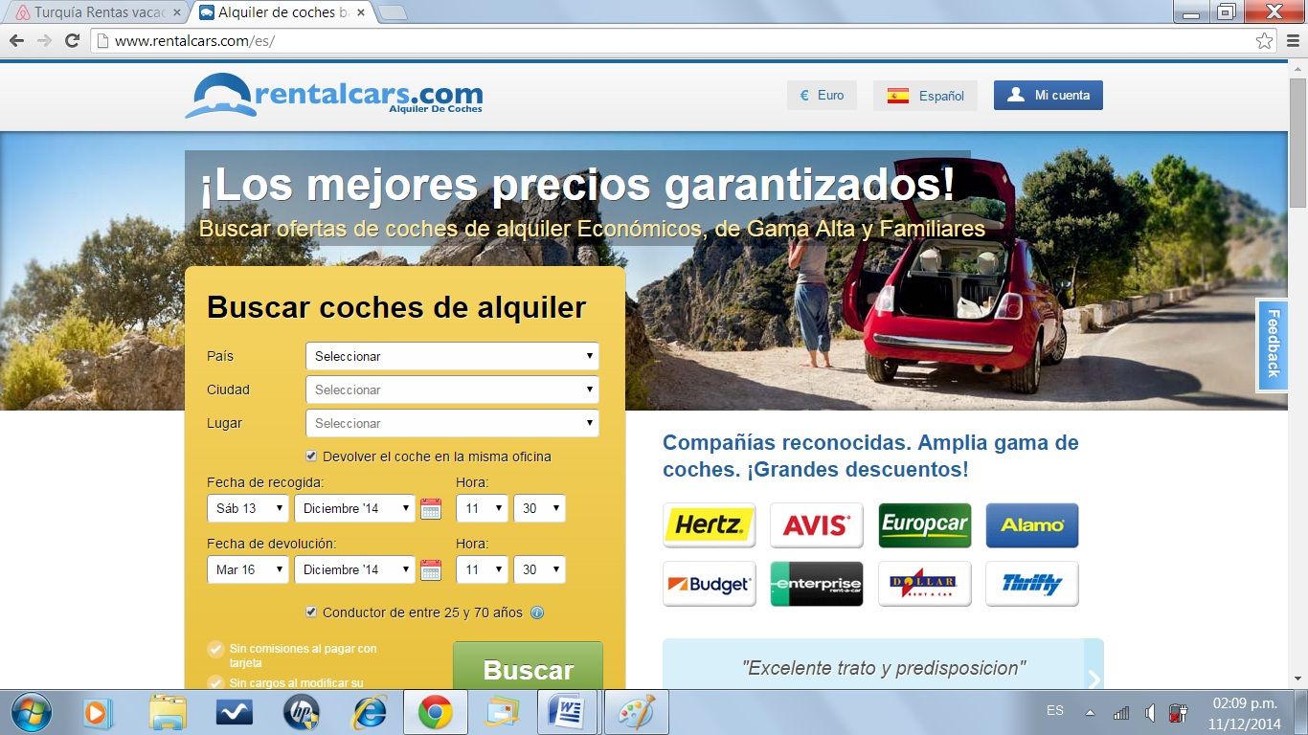The image size is (1308, 735).
Task: Bookmark page with the star icon
Action: 1264,41
